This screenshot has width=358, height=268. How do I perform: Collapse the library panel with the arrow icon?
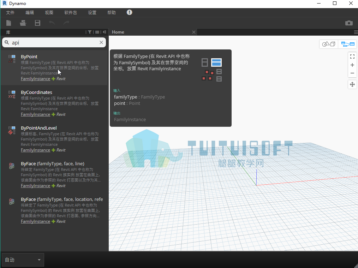click(x=105, y=32)
